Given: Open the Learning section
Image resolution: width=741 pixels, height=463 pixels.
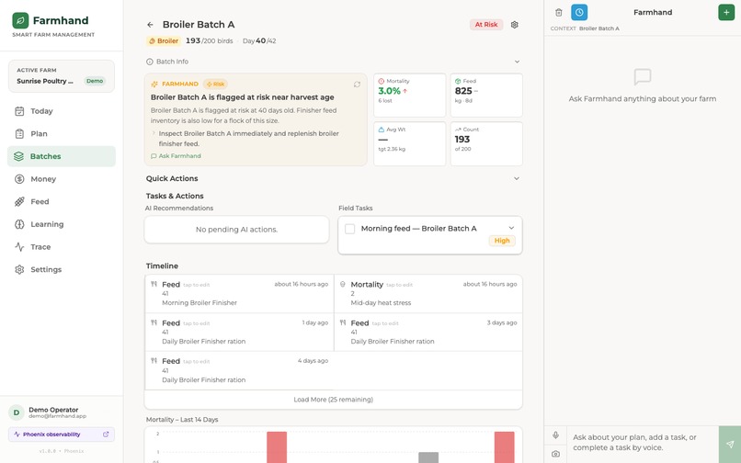Looking at the screenshot, I should pos(62,224).
